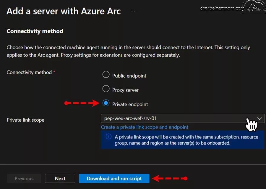Click the dropdown chevron for Private link scope

coord(259,118)
